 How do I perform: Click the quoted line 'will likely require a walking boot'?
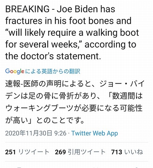point(72,33)
